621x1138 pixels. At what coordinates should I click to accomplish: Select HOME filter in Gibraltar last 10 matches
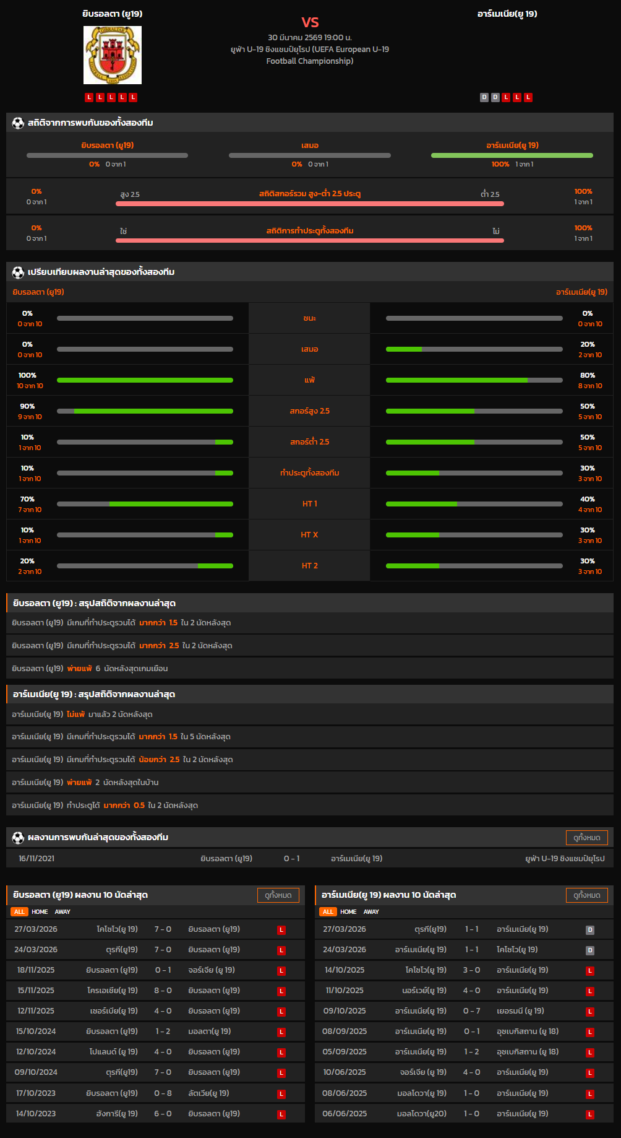coord(40,912)
